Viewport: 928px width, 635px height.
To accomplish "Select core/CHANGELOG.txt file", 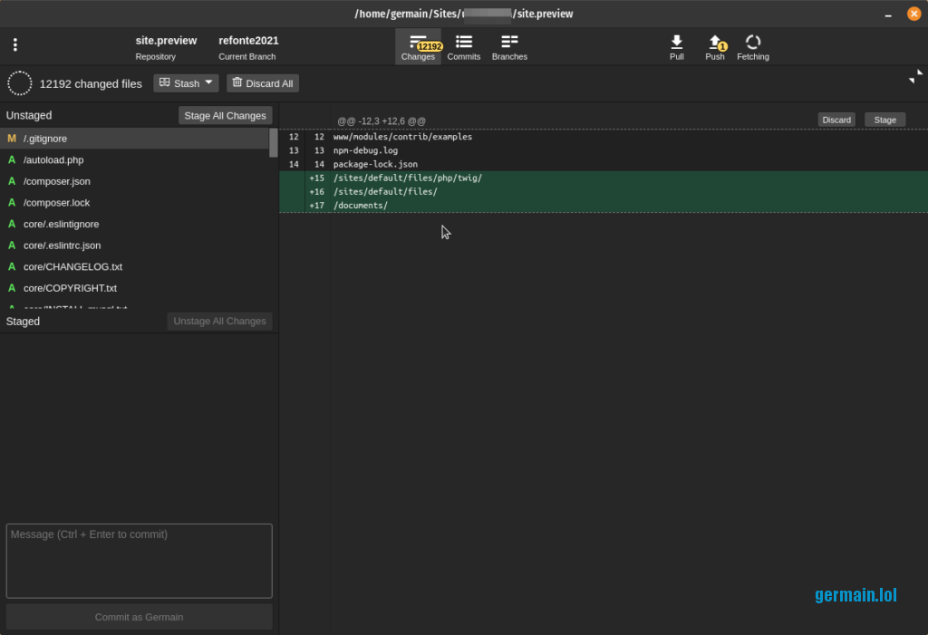I will click(x=72, y=266).
